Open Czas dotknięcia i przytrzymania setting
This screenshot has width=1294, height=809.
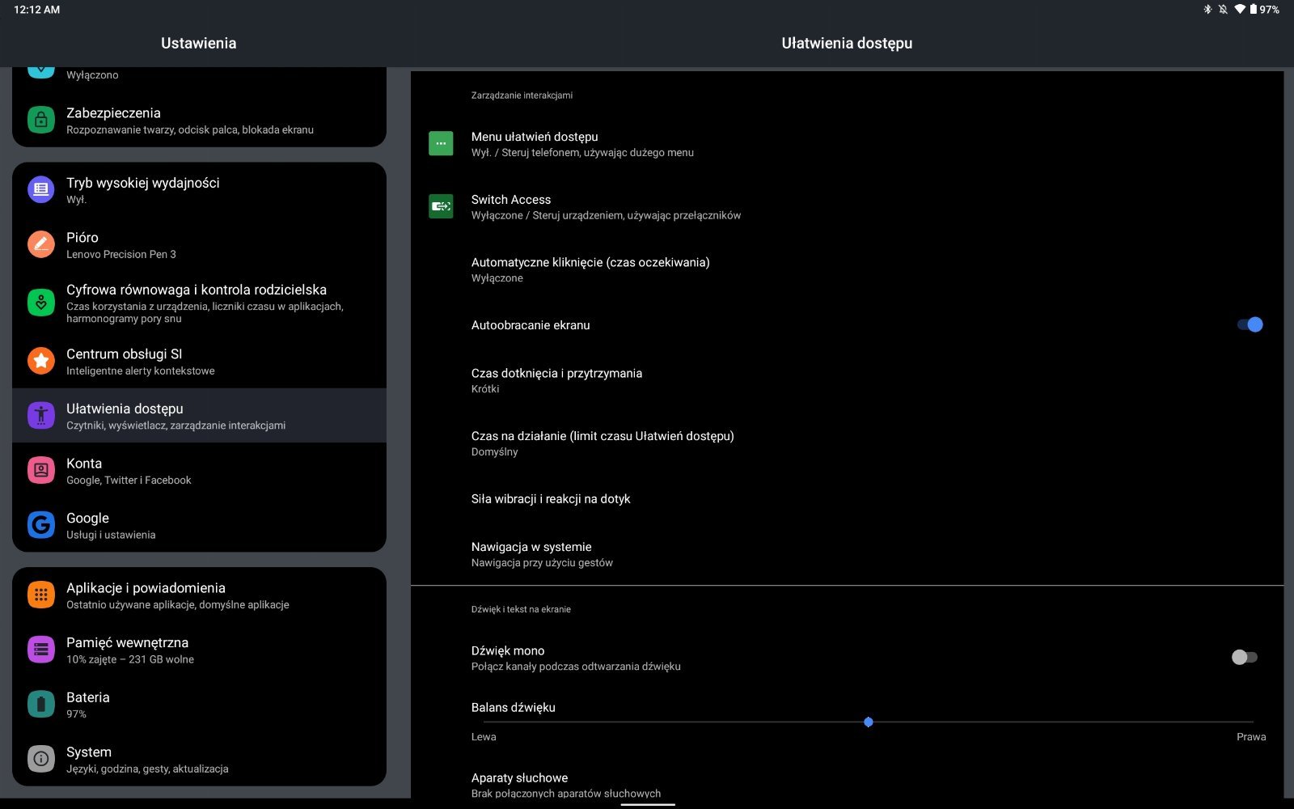point(556,380)
